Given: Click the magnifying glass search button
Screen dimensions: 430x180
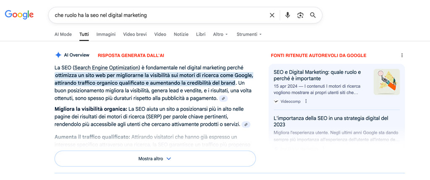Looking at the screenshot, I should click(x=313, y=15).
